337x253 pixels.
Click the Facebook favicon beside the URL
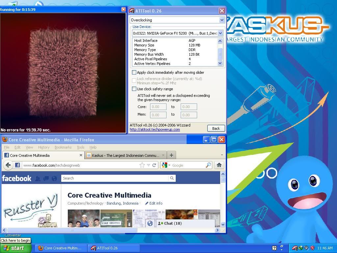[17, 165]
